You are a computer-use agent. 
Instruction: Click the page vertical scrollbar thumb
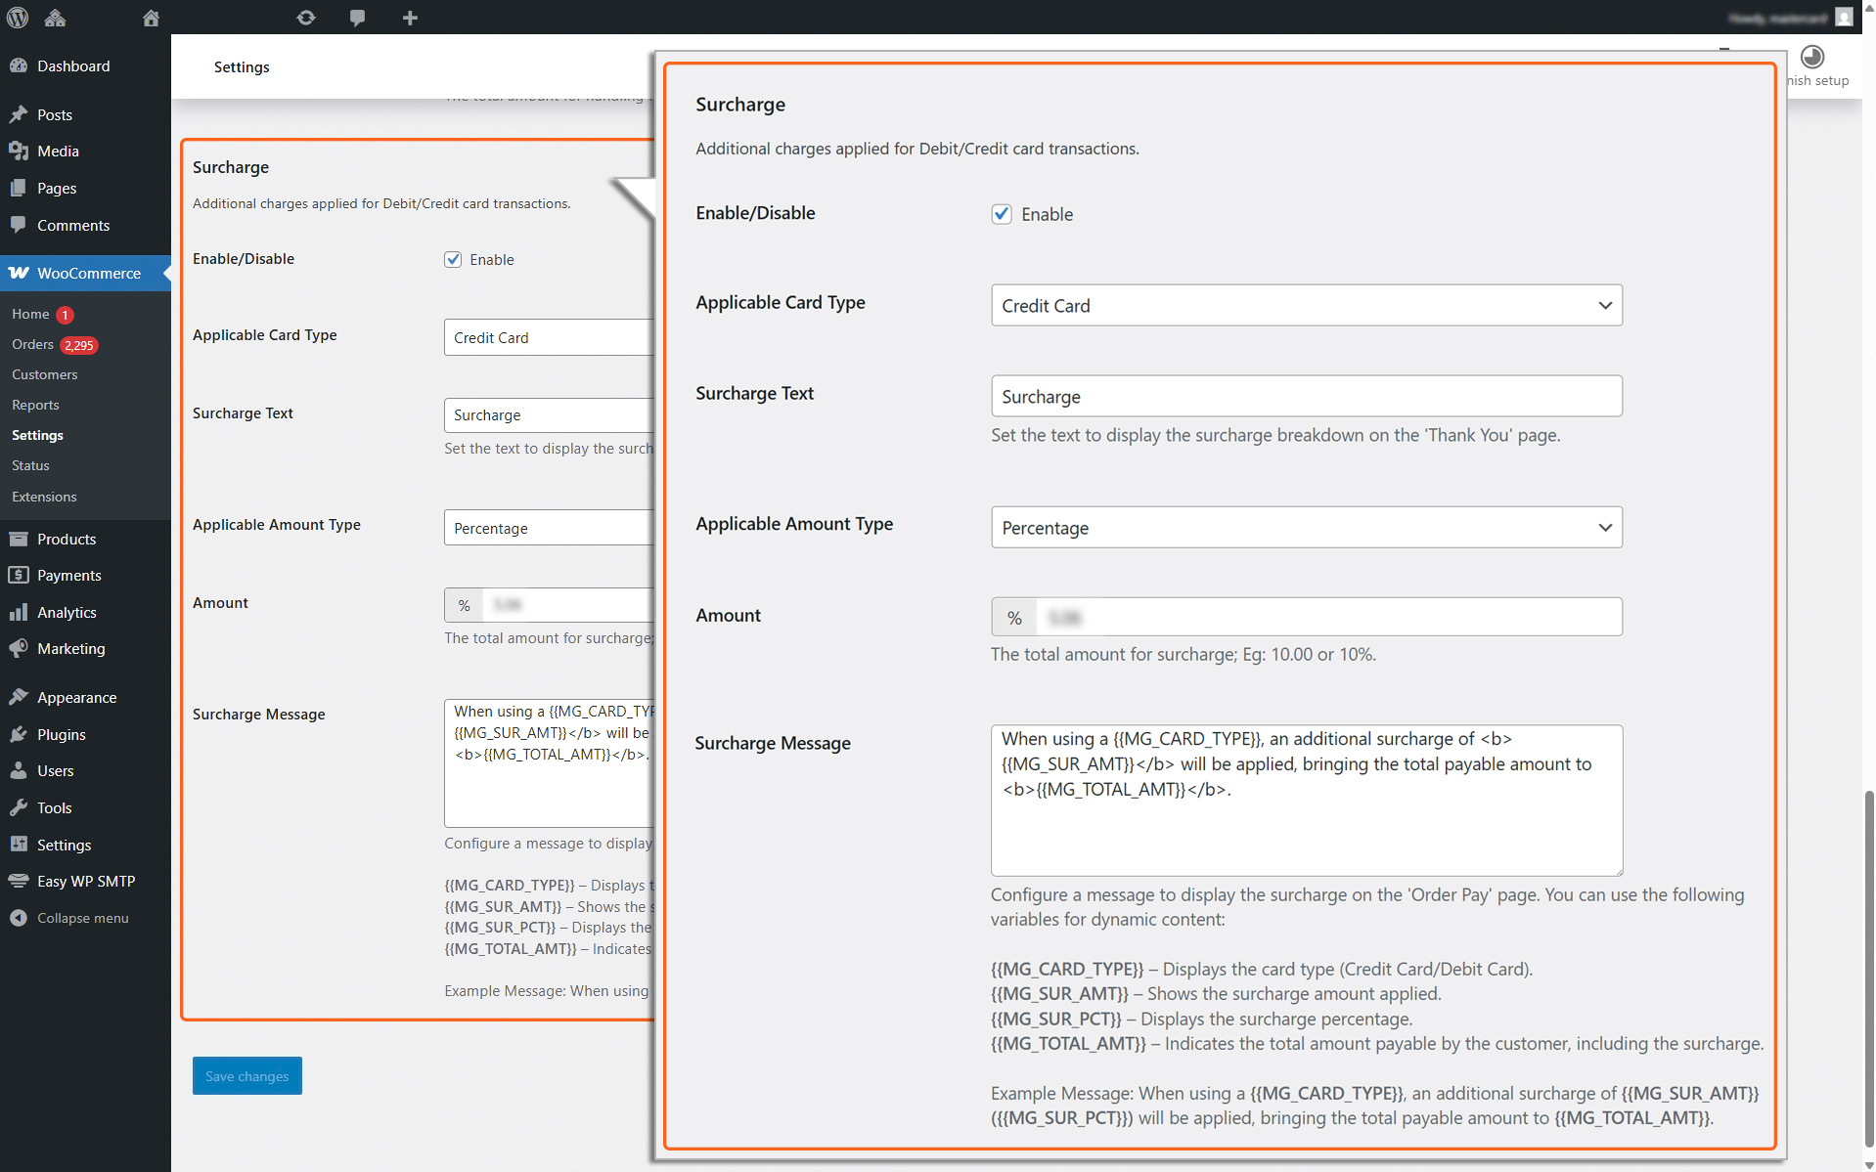click(1869, 968)
